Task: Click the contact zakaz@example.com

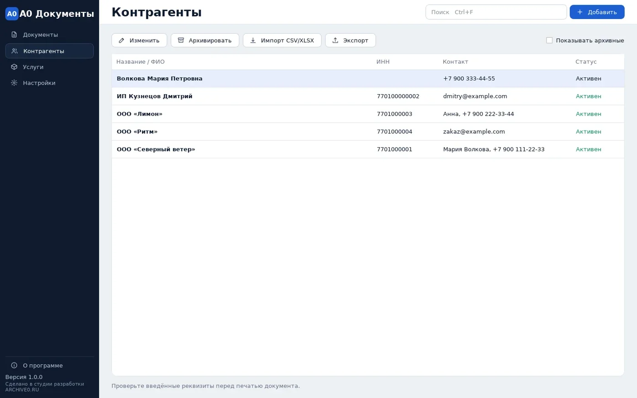Action: [x=474, y=132]
